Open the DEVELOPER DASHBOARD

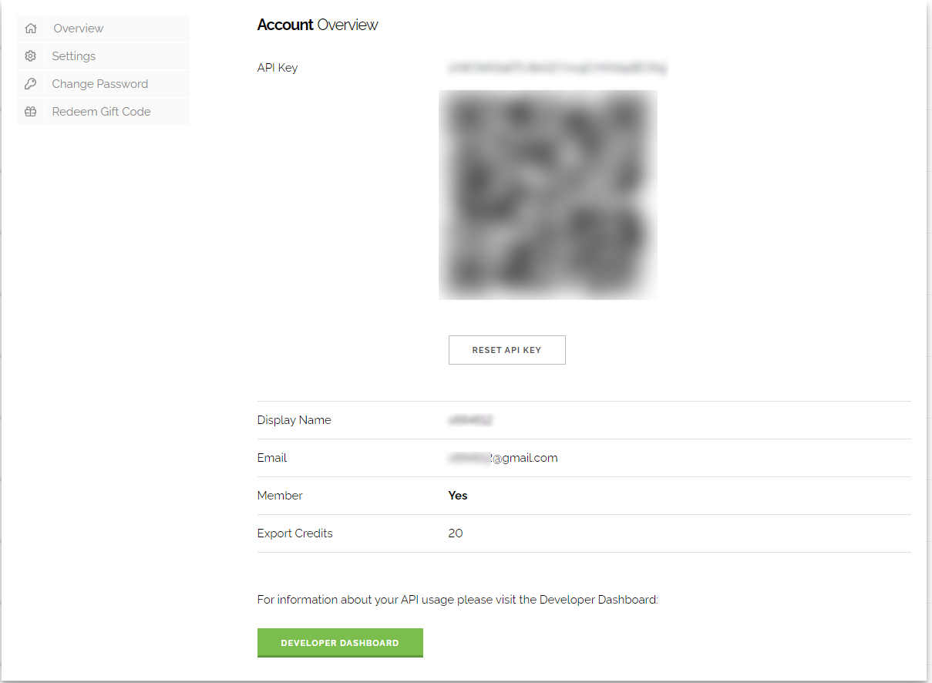[340, 642]
